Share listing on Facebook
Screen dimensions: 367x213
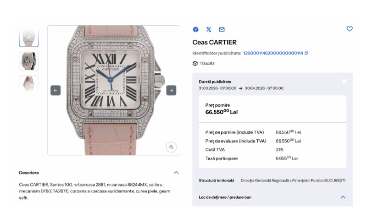tap(196, 29)
